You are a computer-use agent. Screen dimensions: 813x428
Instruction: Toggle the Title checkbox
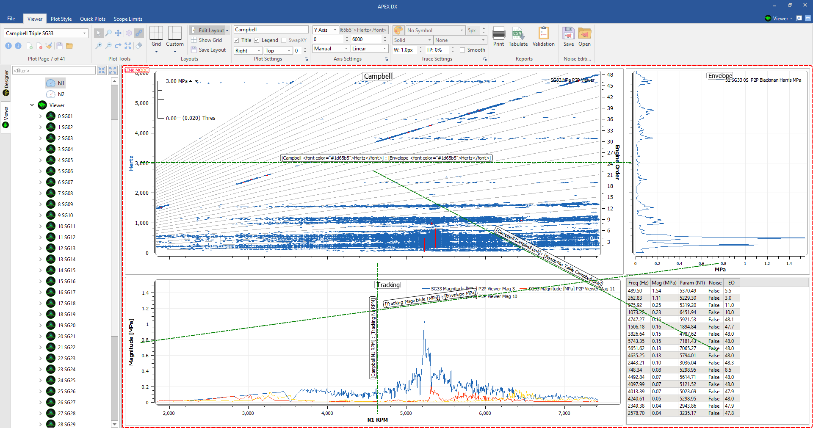point(237,40)
